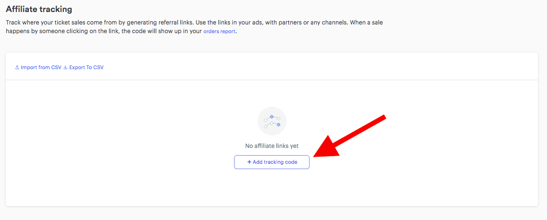The image size is (547, 220).
Task: Add a new tracking code
Action: 272,162
